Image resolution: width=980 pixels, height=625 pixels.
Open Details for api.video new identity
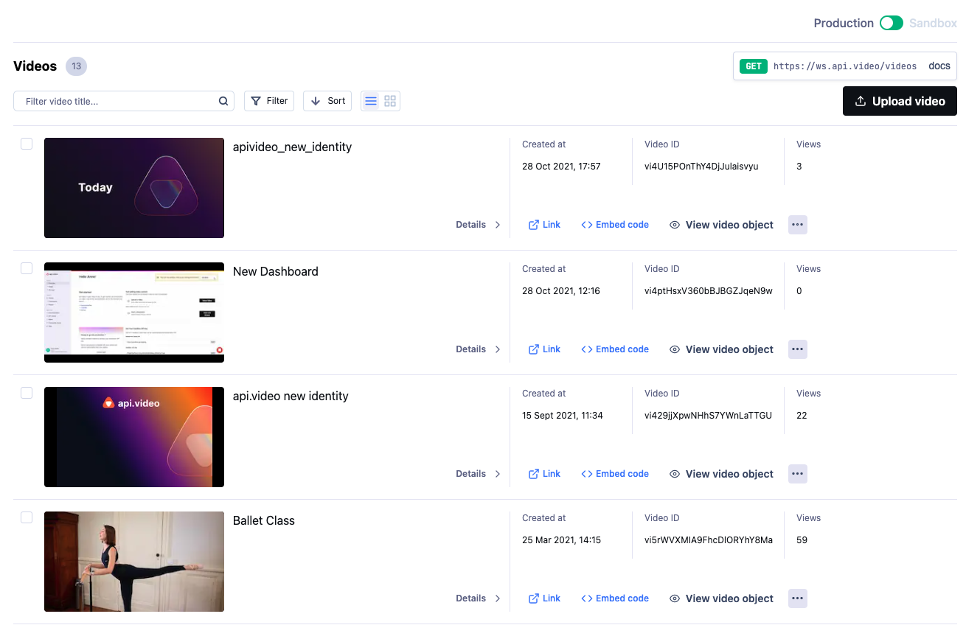(478, 474)
